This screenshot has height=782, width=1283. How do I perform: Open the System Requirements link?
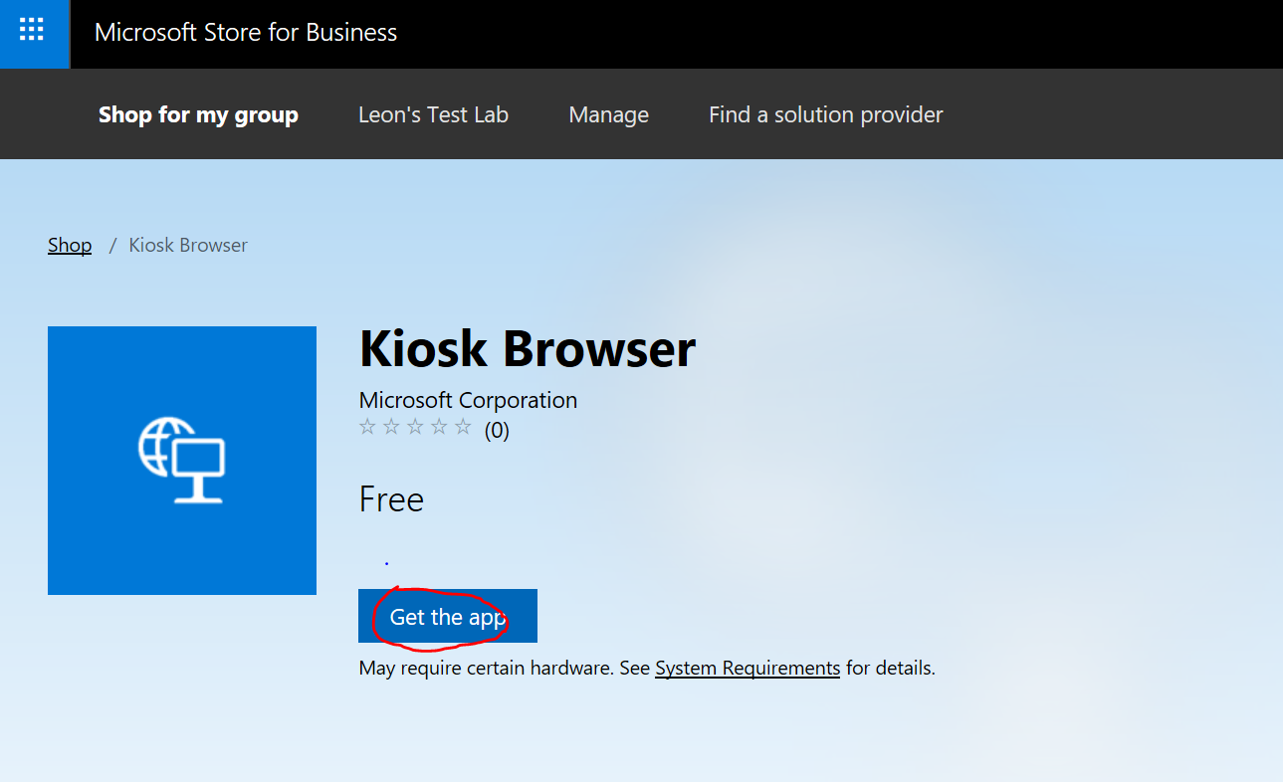[748, 669]
